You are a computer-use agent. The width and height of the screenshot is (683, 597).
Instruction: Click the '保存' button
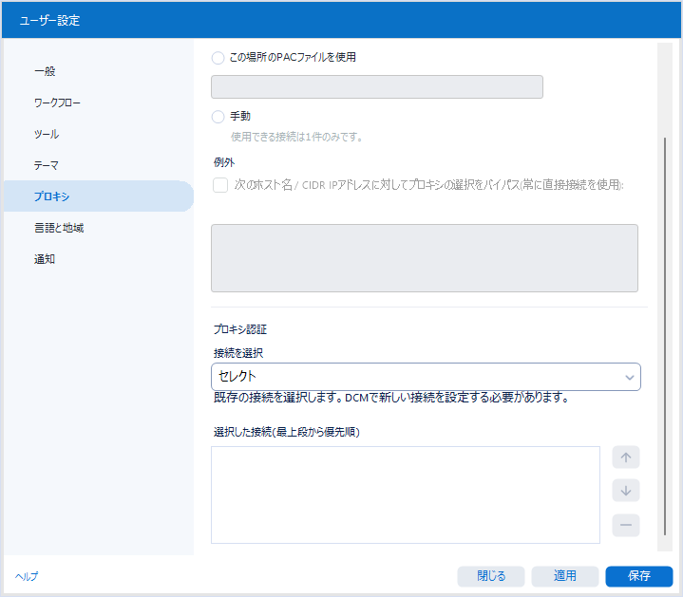tap(638, 576)
